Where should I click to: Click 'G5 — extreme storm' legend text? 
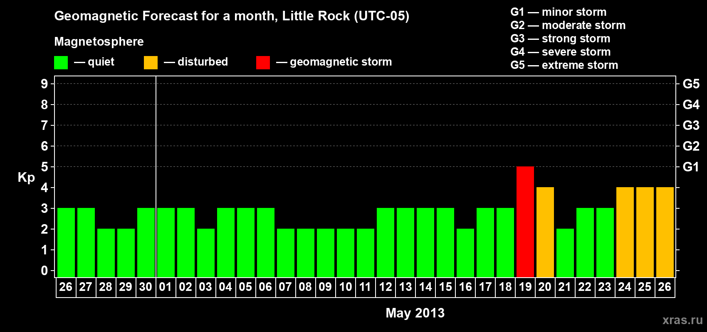click(x=564, y=65)
